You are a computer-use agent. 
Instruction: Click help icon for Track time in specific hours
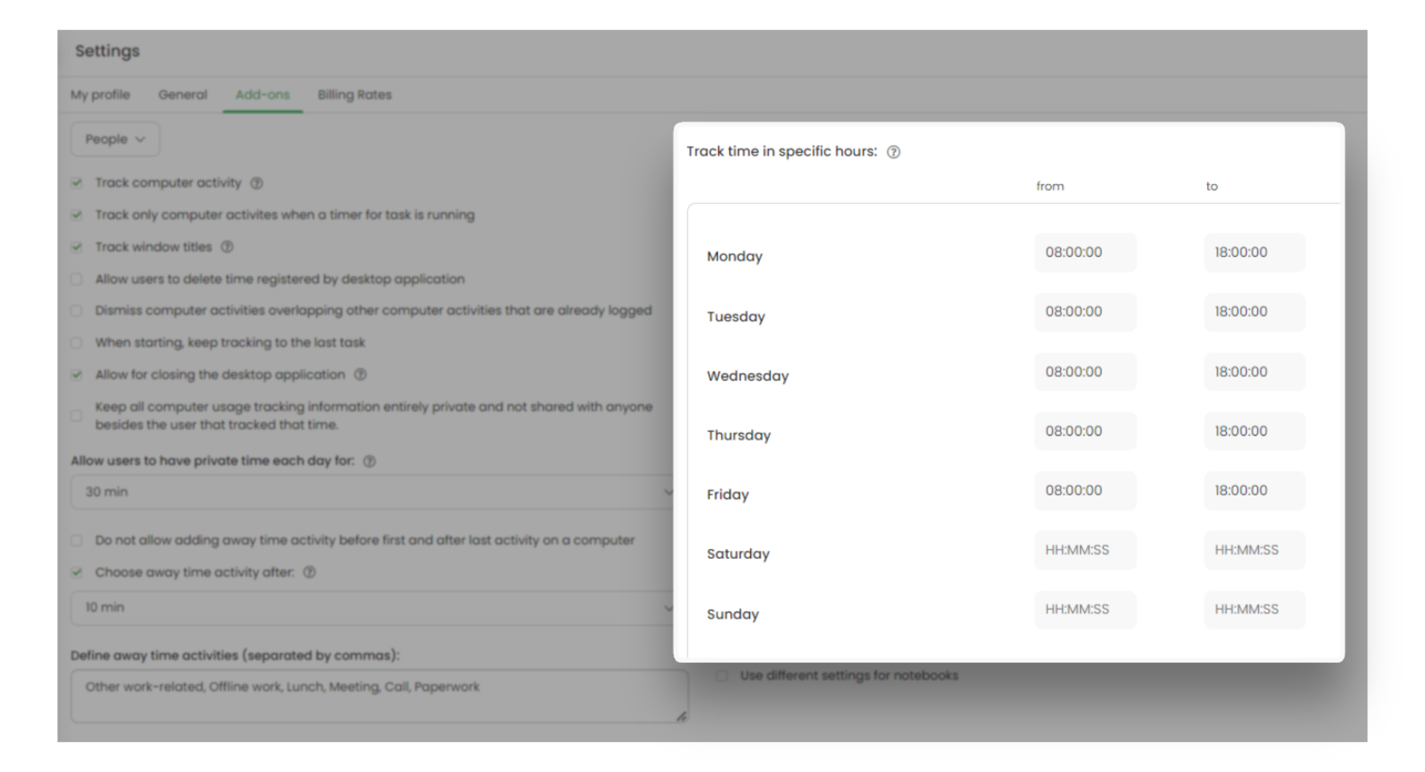click(893, 152)
